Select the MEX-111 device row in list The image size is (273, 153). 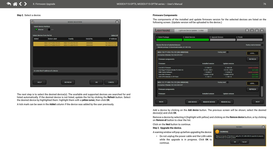tap(75, 45)
